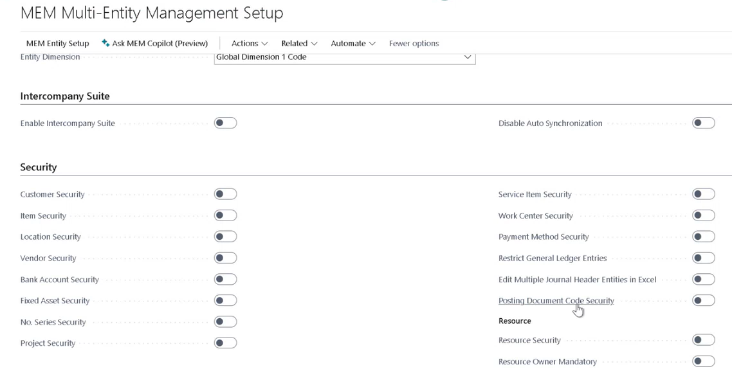Click Fewer options
This screenshot has width=732, height=378.
coord(414,44)
